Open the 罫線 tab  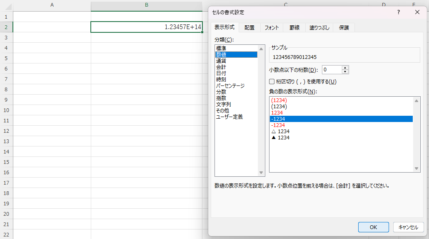pos(294,27)
